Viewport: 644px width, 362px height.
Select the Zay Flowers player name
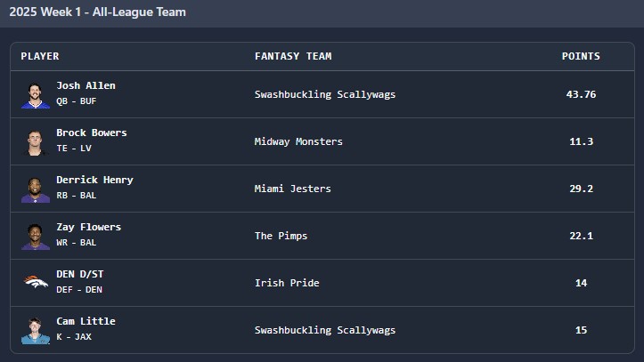tap(89, 227)
